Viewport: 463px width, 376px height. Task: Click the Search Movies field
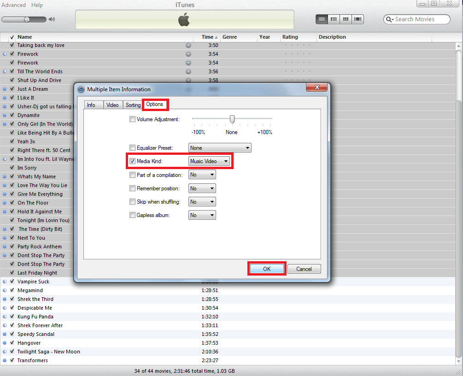[416, 19]
